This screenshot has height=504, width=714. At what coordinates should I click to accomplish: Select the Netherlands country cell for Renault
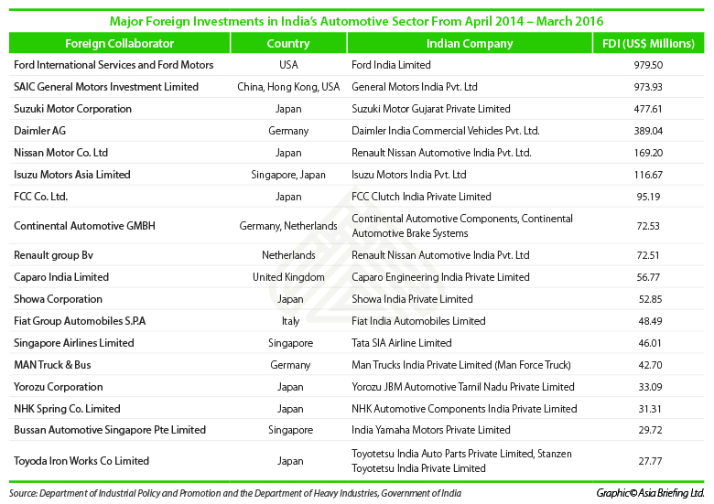pyautogui.click(x=288, y=255)
